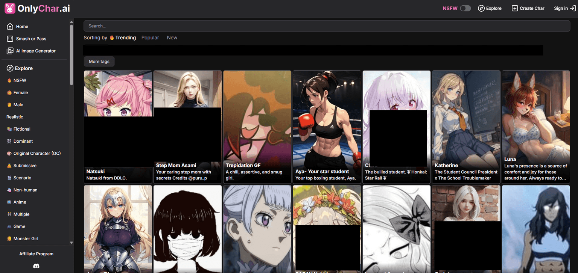Expand the More tags button
Screen dimensions: 578x273
99,62
